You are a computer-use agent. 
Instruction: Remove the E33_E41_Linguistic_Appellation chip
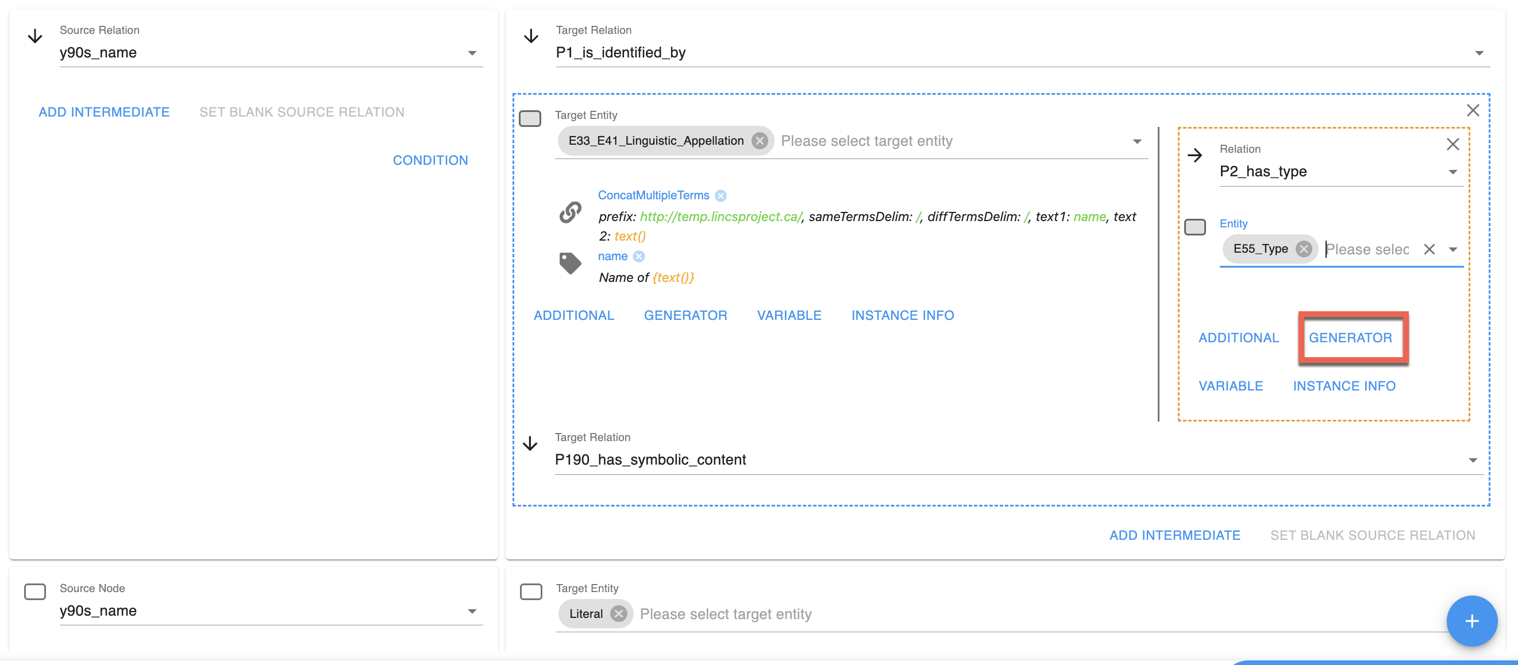pos(760,141)
